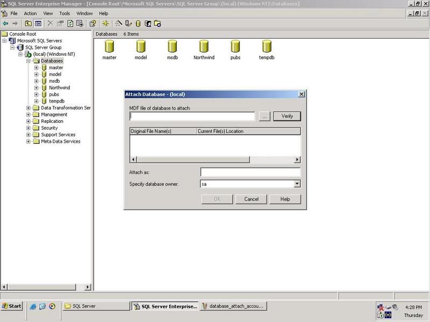Collapse the Microsoft SQL Servers node

(4, 41)
